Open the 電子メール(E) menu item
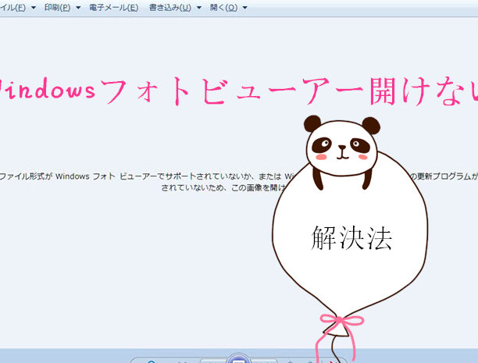This screenshot has width=478, height=363. click(x=113, y=7)
